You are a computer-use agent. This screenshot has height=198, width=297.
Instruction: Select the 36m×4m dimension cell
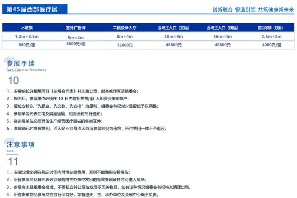[x=222, y=36]
